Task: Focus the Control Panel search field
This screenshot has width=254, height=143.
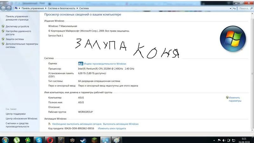Action: pos(244,8)
